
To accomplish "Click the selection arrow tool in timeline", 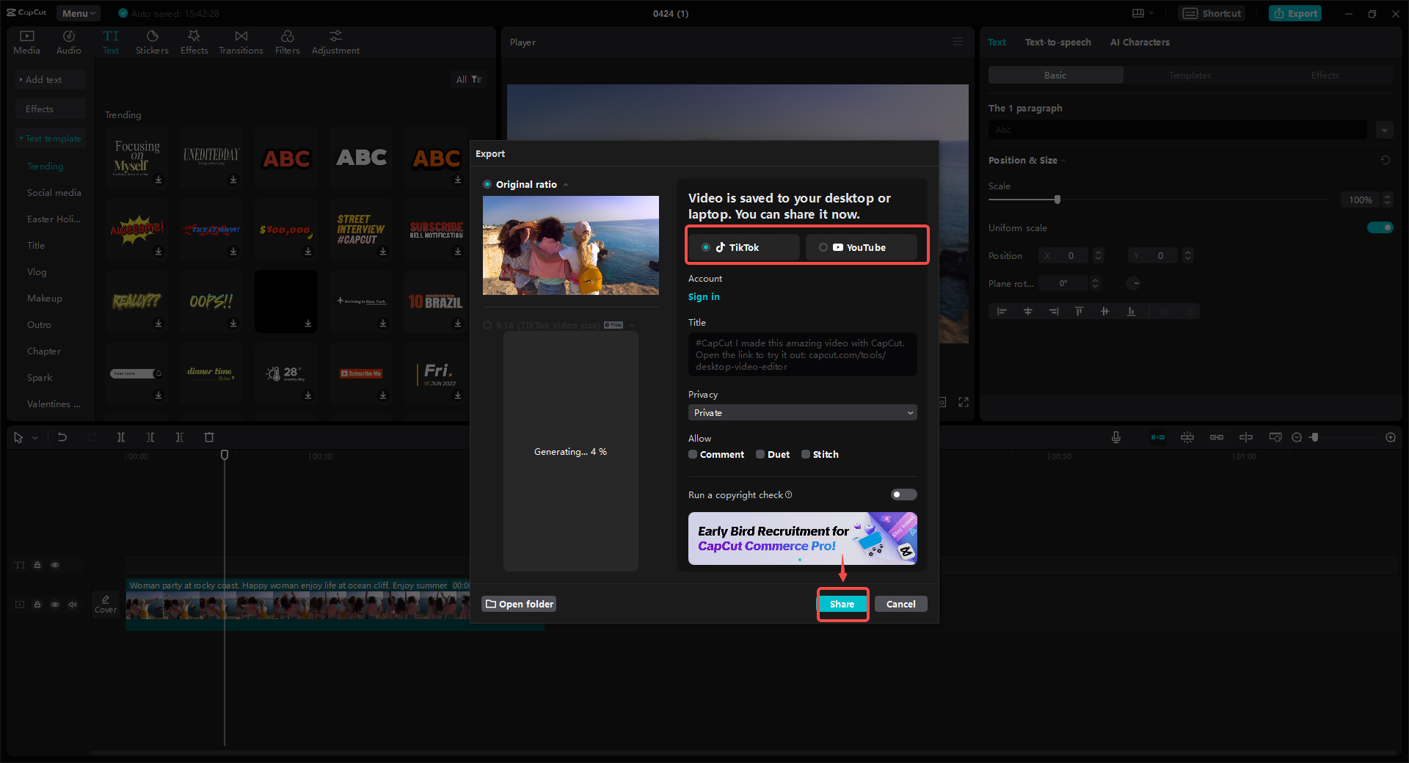I will (18, 437).
